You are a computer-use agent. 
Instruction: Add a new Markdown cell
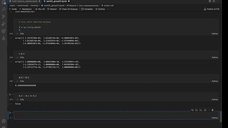tap(25, 9)
